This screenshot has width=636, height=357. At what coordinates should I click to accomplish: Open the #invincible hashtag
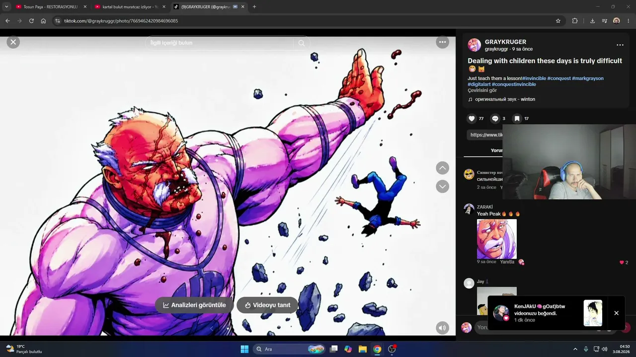(534, 78)
